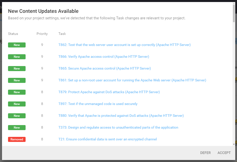Click the ACCEPT button

pyautogui.click(x=224, y=153)
